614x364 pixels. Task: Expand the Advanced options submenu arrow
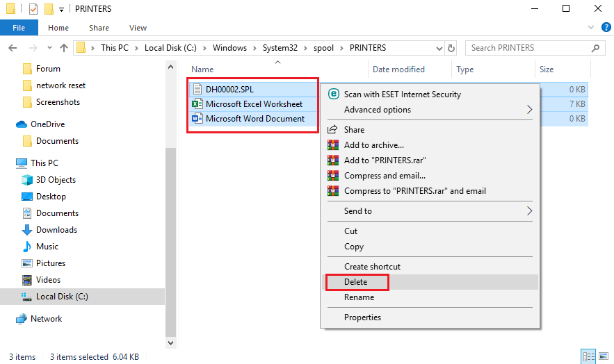[529, 110]
